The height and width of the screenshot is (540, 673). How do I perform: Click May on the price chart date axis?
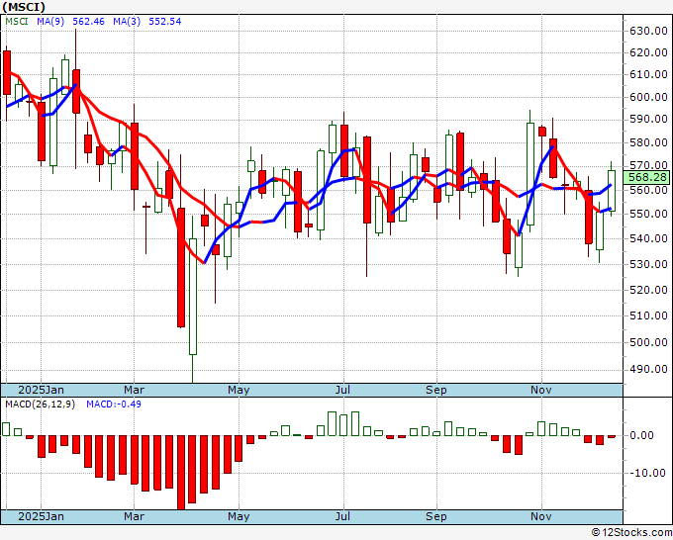pos(239,390)
